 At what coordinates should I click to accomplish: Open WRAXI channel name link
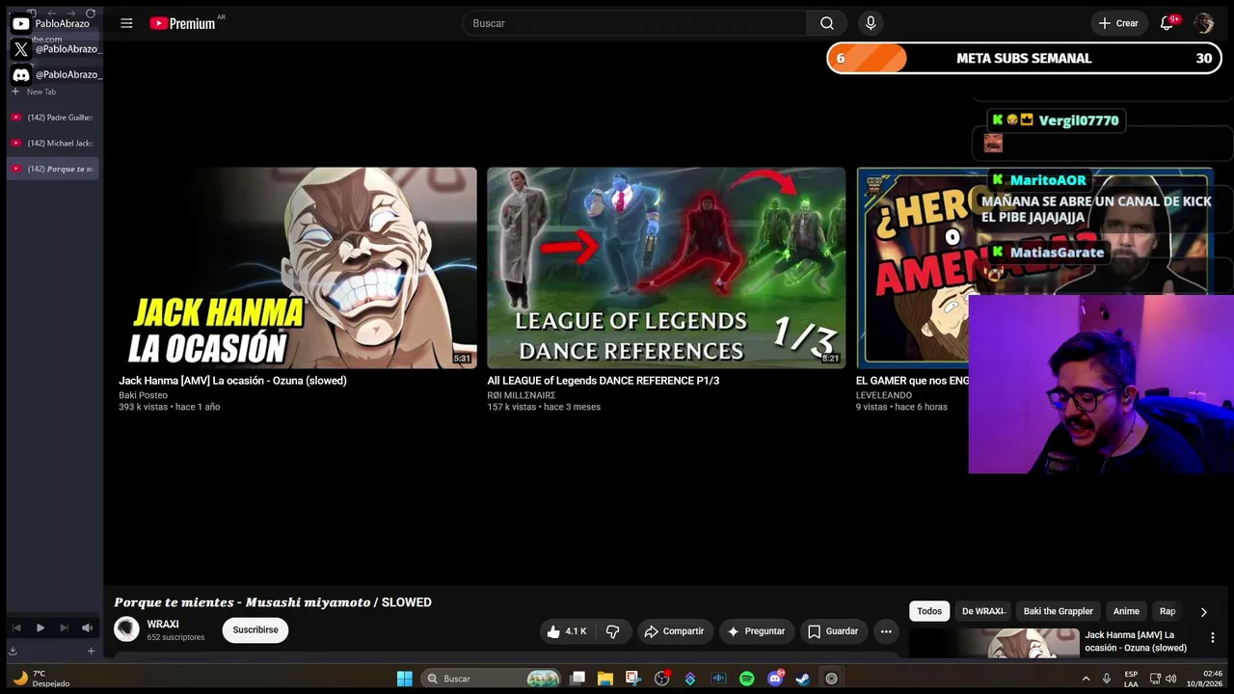[x=162, y=625]
